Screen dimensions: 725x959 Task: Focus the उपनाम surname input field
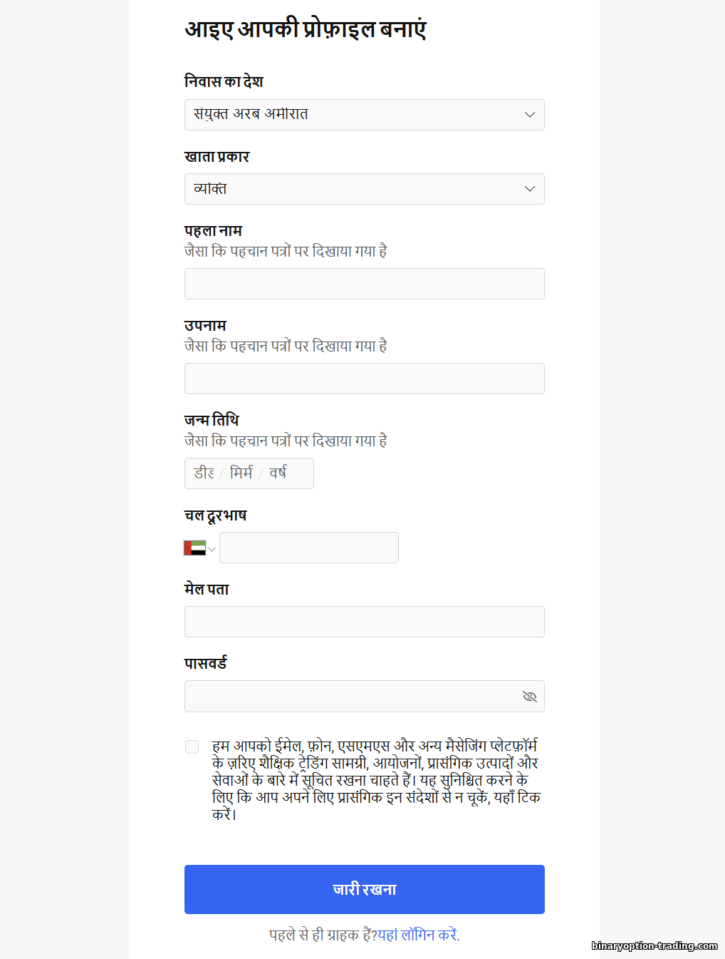click(x=364, y=379)
